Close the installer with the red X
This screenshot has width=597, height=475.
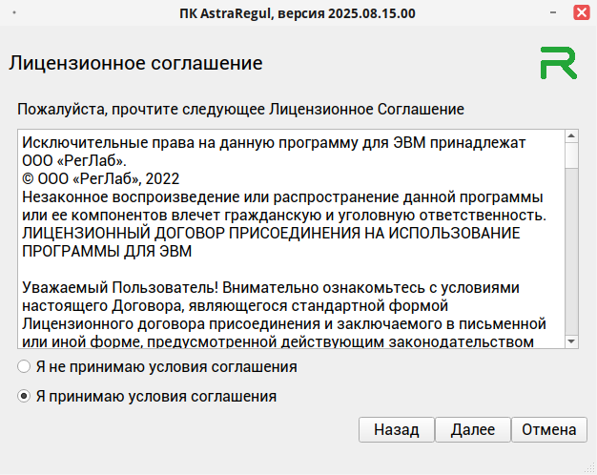pos(579,14)
